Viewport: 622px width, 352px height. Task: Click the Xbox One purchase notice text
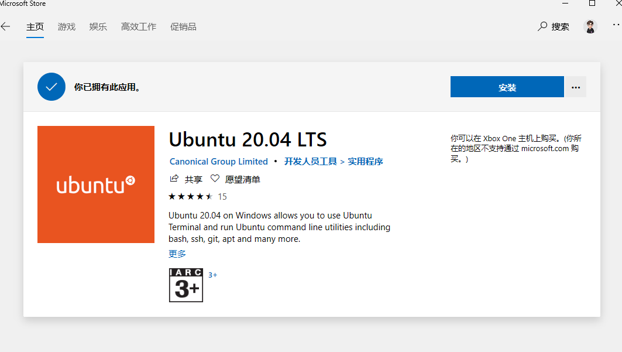(x=516, y=148)
